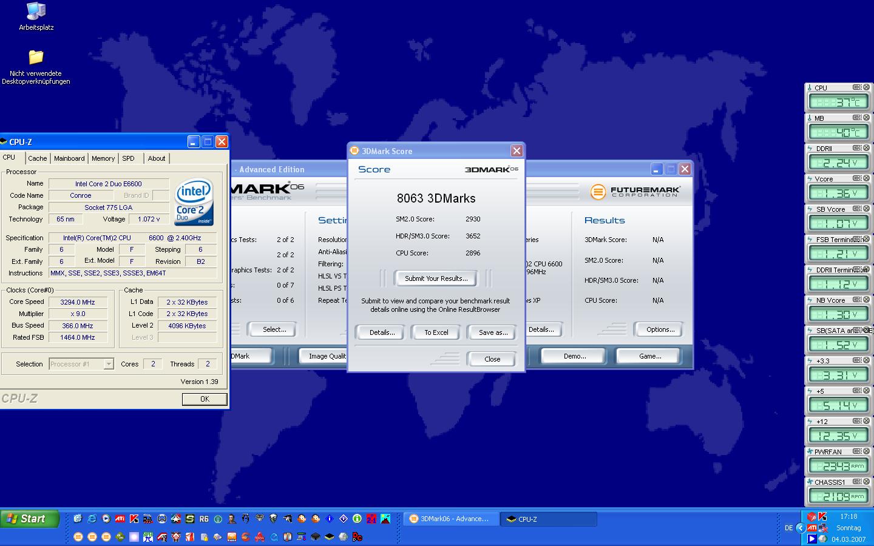
Task: Open the About tab in CPU-Z
Action: (157, 158)
